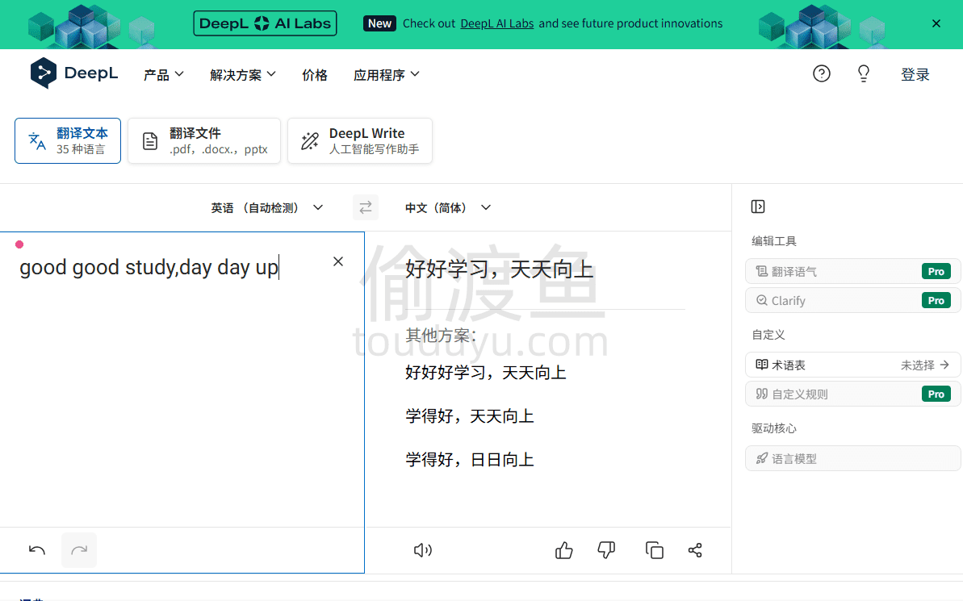963x601 pixels.
Task: Open the 应用程序 dropdown menu
Action: click(387, 74)
